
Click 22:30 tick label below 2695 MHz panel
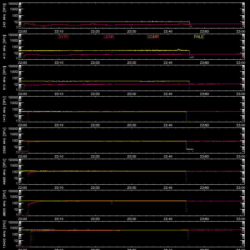(x=132, y=157)
